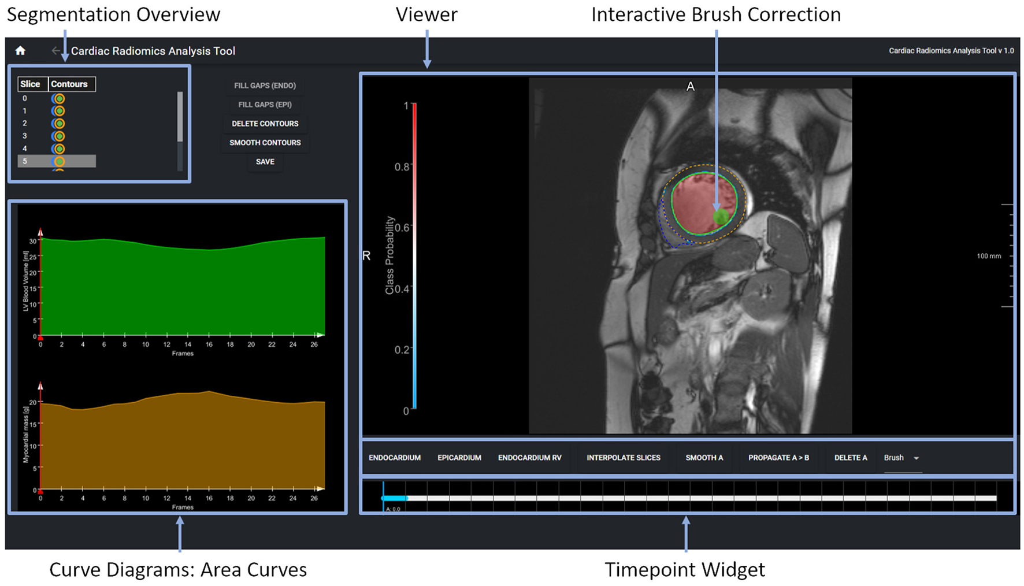
Task: Click the contour icon for slice 0
Action: coord(58,99)
